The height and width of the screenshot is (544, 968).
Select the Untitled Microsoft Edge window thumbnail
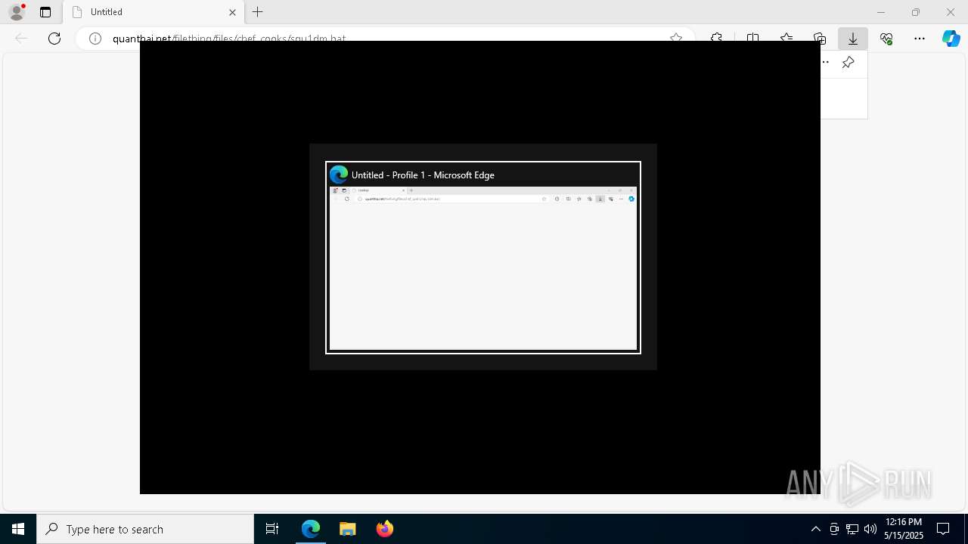tap(483, 257)
